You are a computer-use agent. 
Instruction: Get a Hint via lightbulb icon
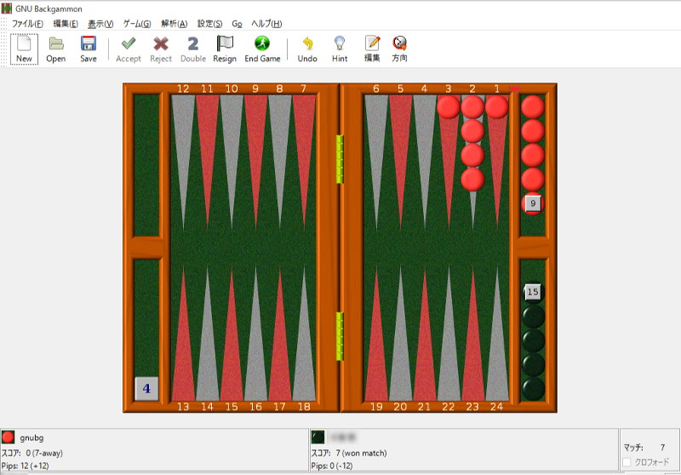pos(340,49)
